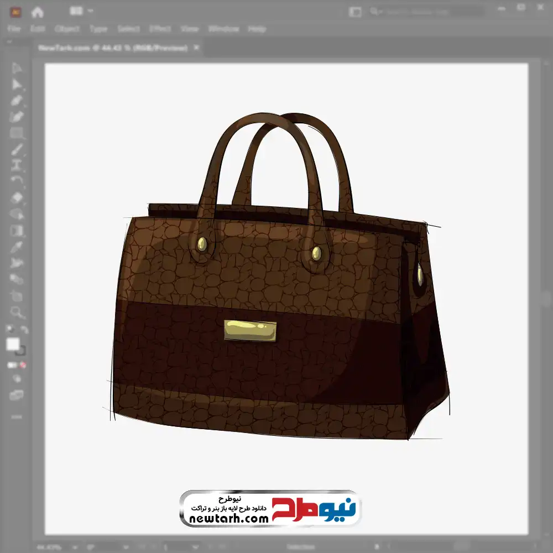553x553 pixels.
Task: Select the Type tool
Action: [x=17, y=165]
